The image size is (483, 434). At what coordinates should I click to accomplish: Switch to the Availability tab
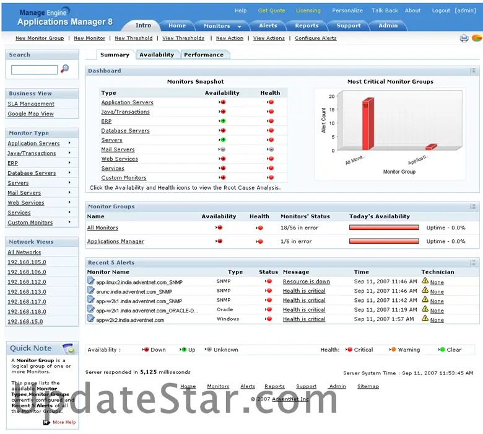pos(157,55)
